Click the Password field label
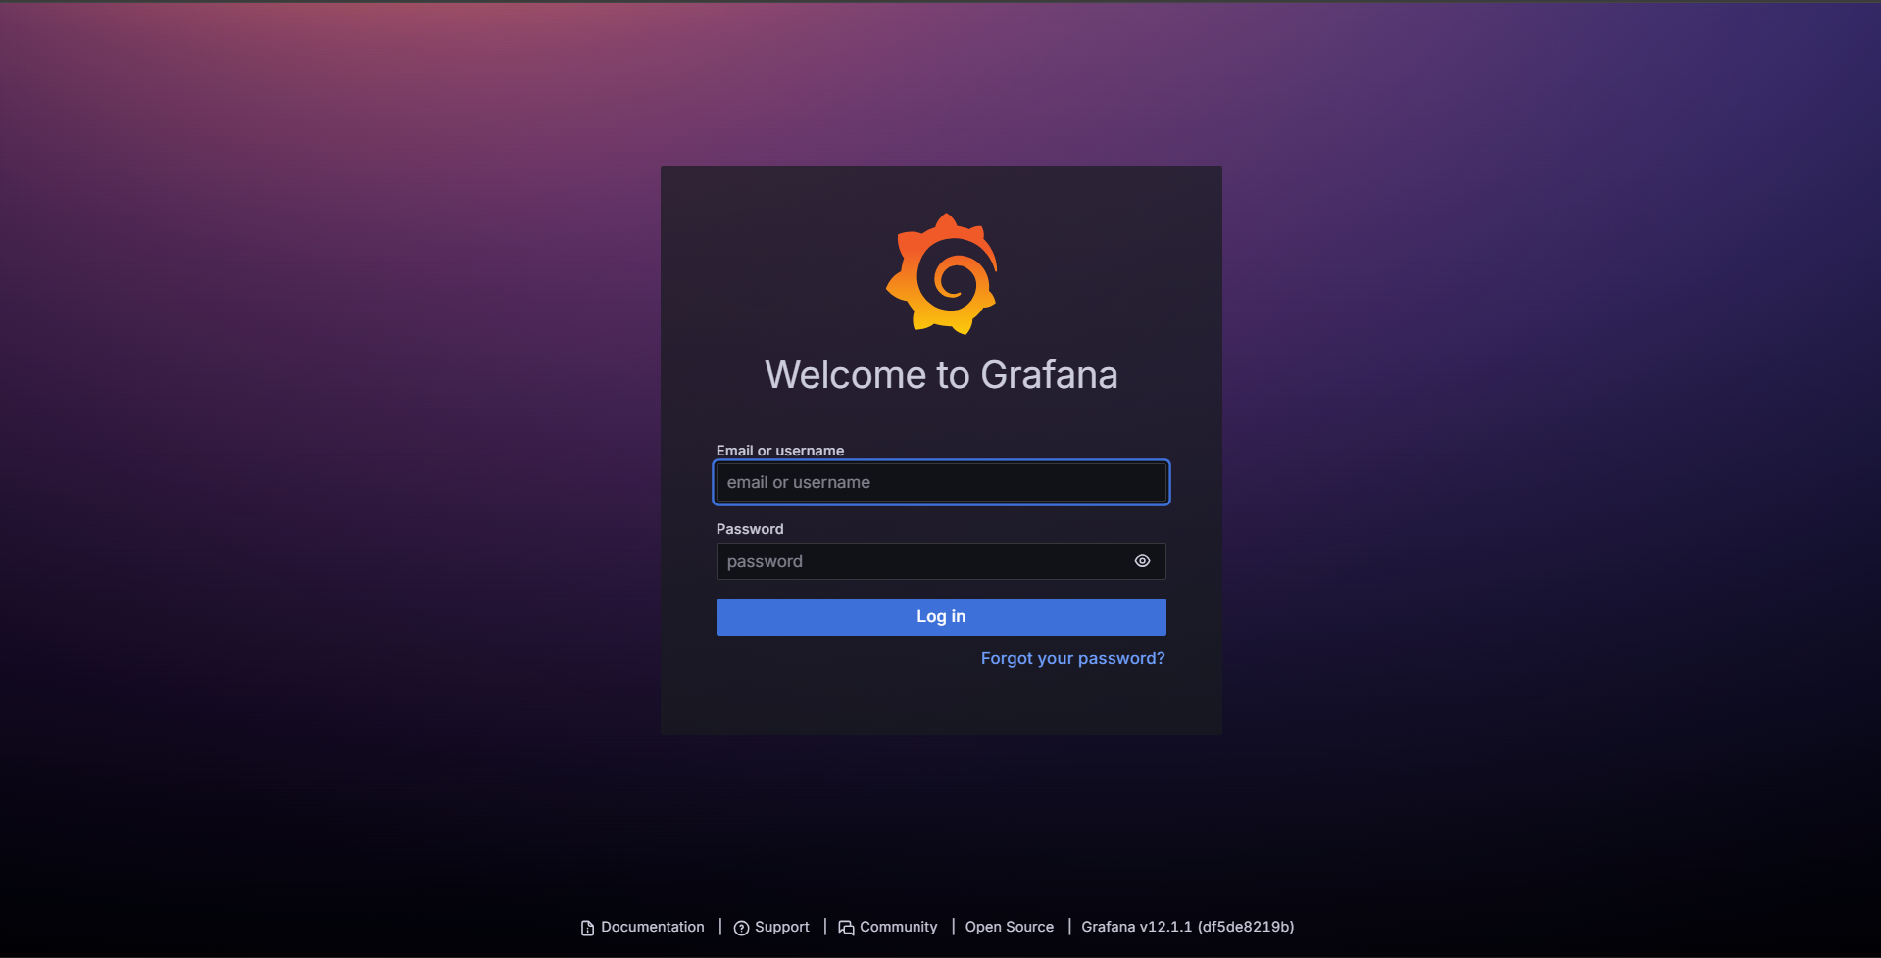This screenshot has height=958, width=1881. click(750, 529)
